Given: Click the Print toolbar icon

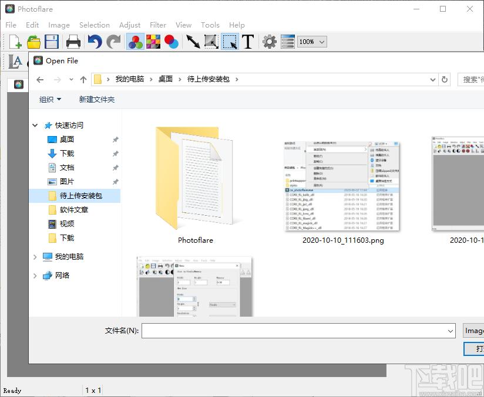Looking at the screenshot, I should click(x=73, y=42).
